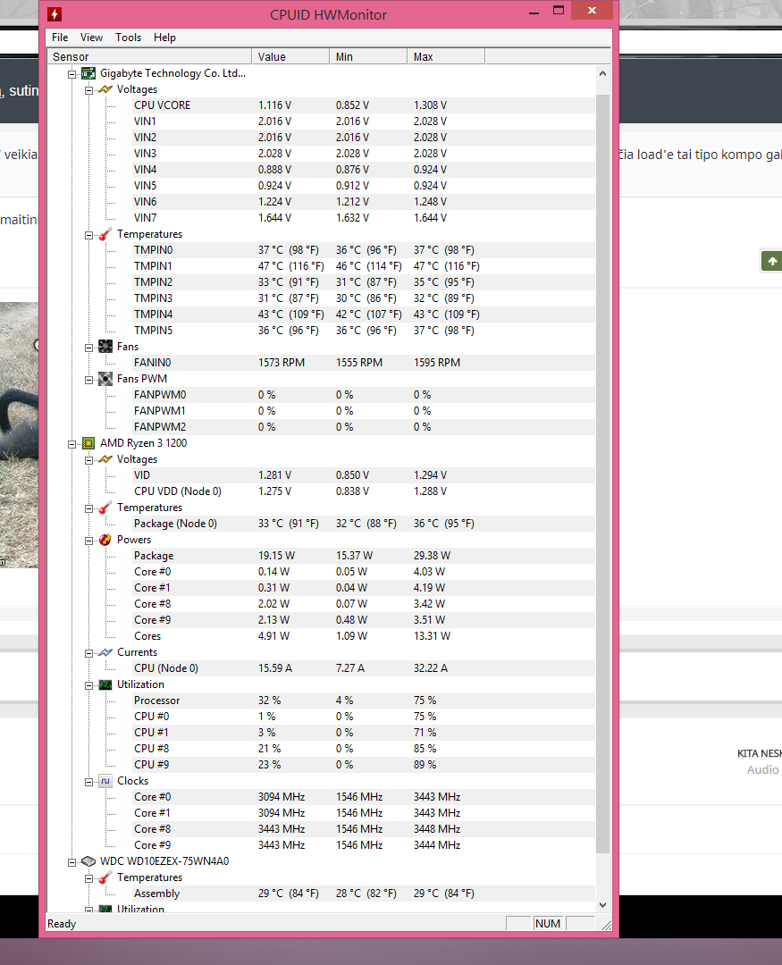Click the Fans category fan icon
This screenshot has height=965, width=782.
pos(105,347)
